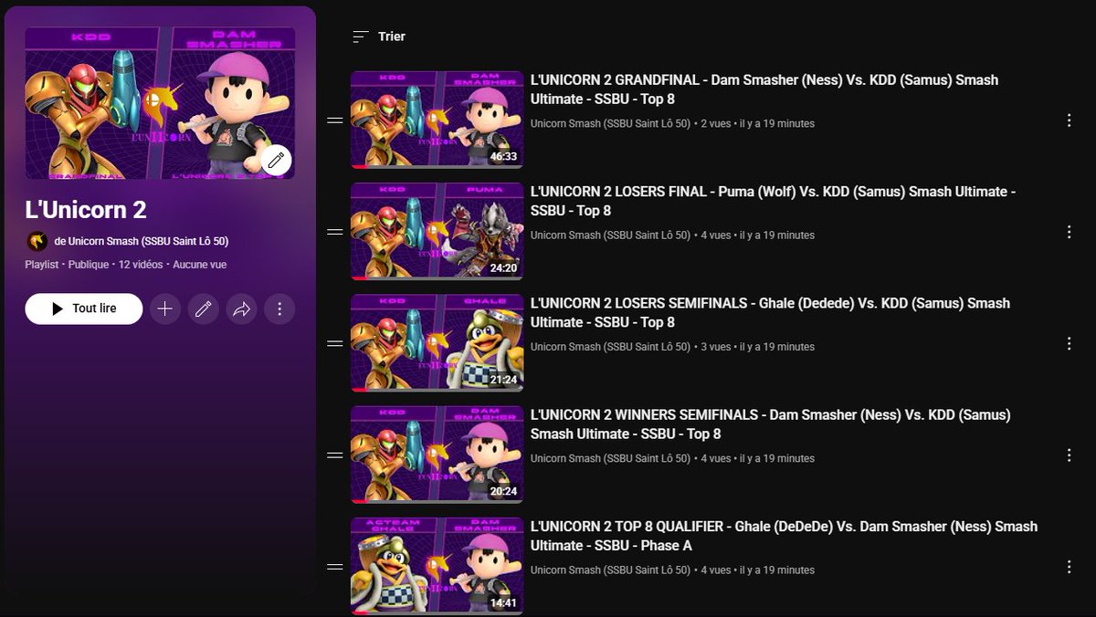Open title L'UNICORN 2 GRANDFINAL Dam Smasher Vs. KDD
This screenshot has height=617, width=1096.
(764, 89)
